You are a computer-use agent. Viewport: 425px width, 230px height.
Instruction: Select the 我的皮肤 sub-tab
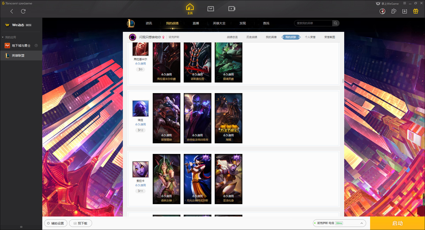click(291, 37)
